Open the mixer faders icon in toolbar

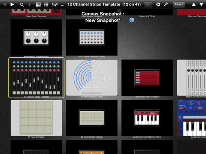click(55, 5)
